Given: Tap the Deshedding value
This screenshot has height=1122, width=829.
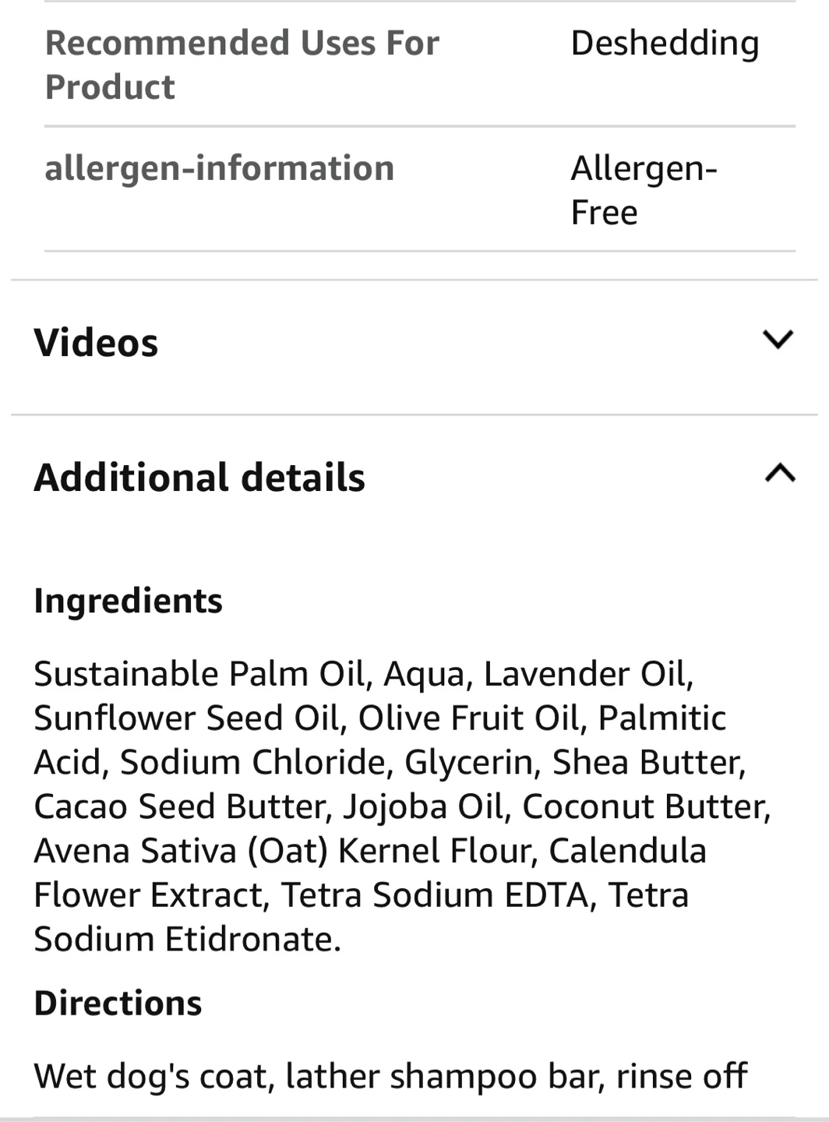Looking at the screenshot, I should pos(665,44).
